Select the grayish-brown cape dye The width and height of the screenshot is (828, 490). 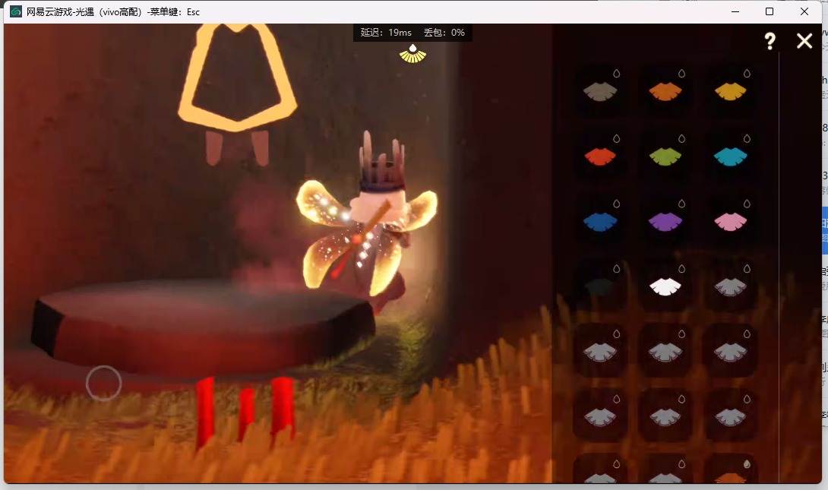pos(600,90)
